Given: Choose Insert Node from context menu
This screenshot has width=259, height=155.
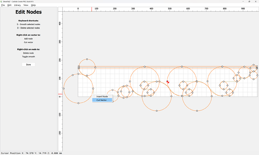Looking at the screenshot, I should [102, 97].
